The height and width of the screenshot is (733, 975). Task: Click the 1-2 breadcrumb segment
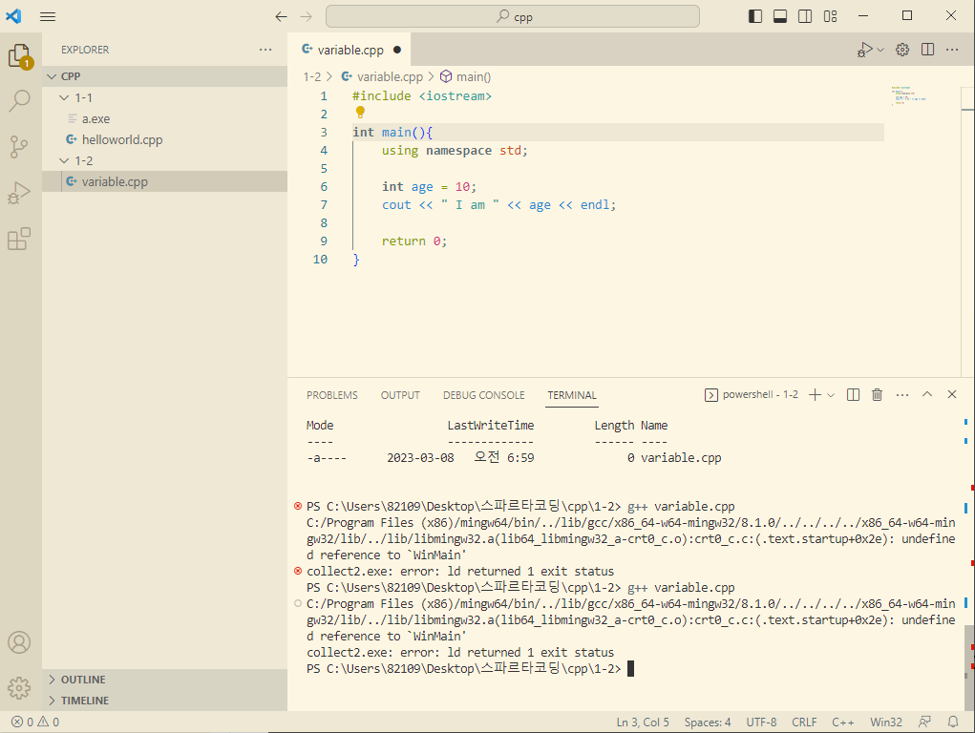click(312, 77)
